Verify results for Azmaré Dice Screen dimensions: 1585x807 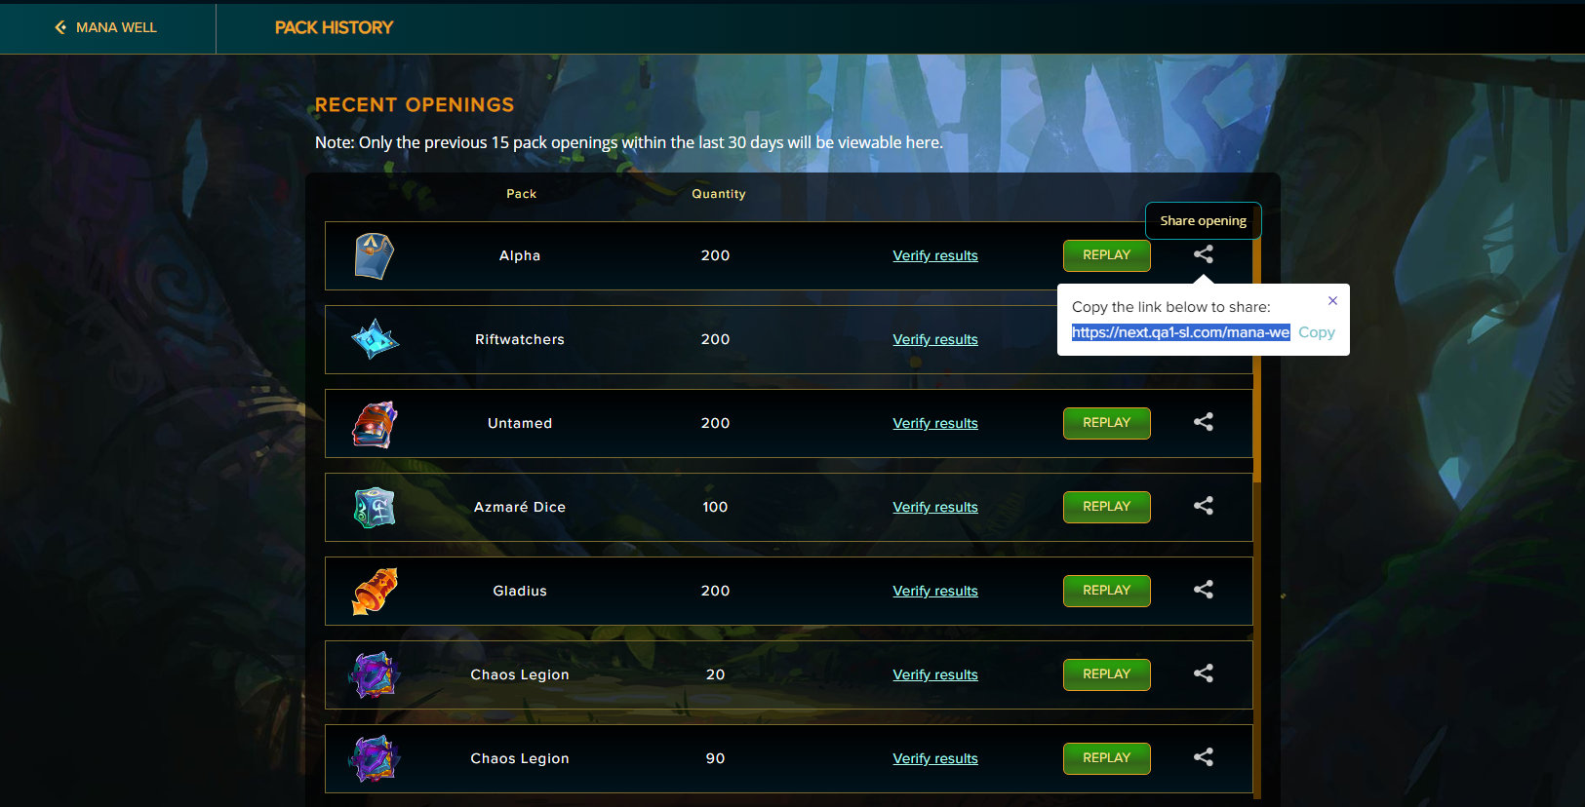point(935,507)
